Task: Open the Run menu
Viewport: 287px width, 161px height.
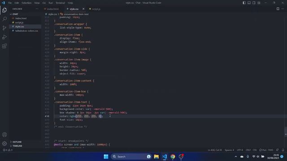Action: 51,3
